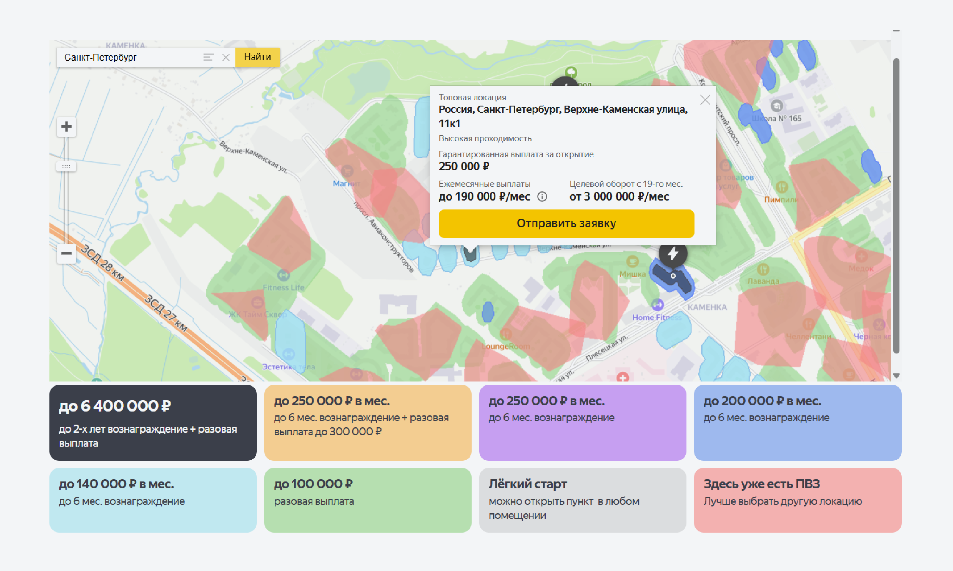Click the info icon next to monthly payments

pyautogui.click(x=542, y=196)
